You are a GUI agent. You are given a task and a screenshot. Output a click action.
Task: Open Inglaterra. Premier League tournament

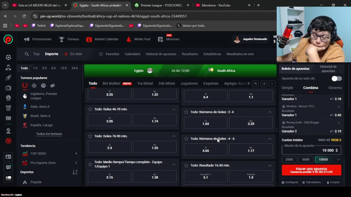click(44, 96)
